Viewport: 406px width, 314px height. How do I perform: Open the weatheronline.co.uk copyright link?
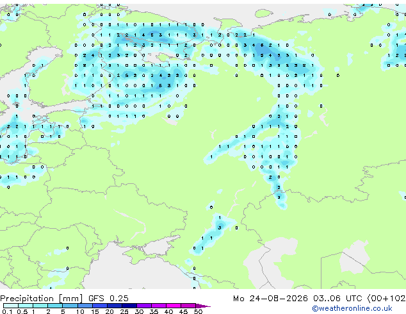(x=352, y=308)
